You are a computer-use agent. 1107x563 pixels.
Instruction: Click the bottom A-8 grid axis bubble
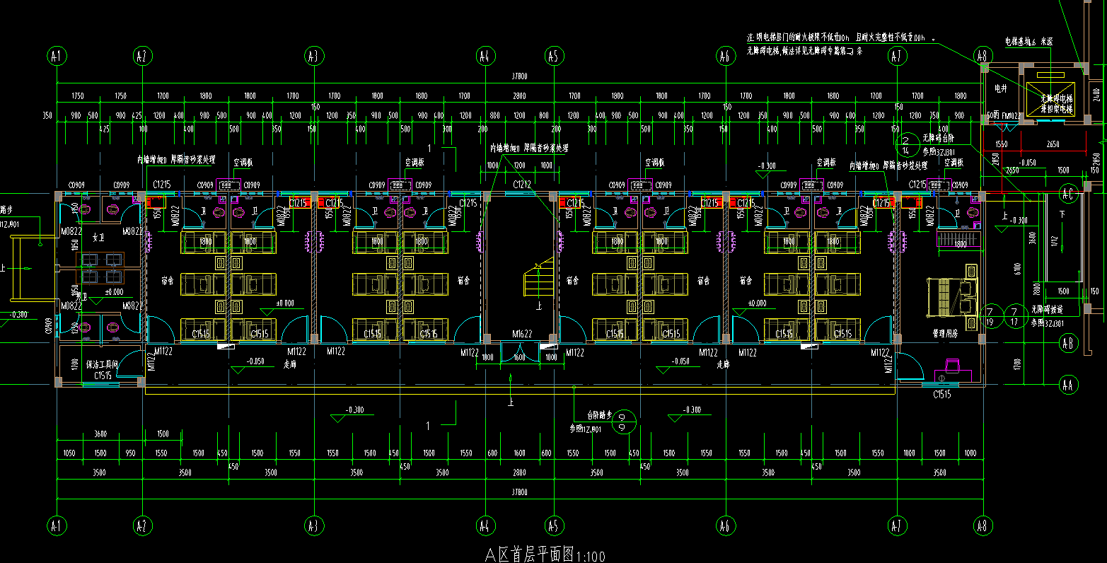click(x=982, y=526)
